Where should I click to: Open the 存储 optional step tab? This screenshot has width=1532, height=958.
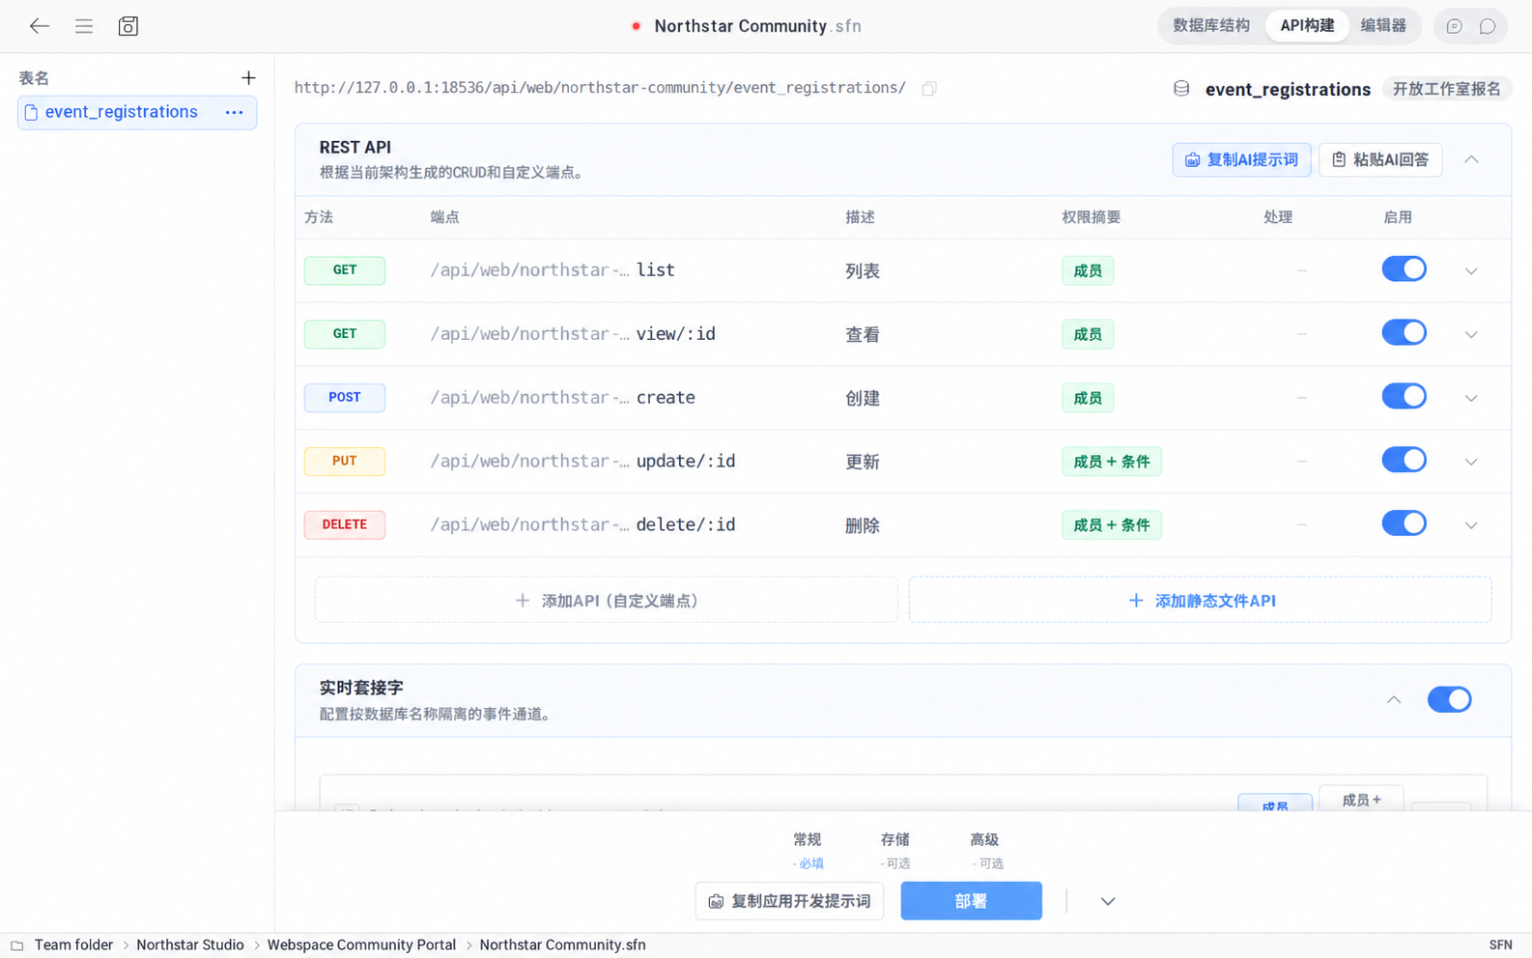pos(895,850)
